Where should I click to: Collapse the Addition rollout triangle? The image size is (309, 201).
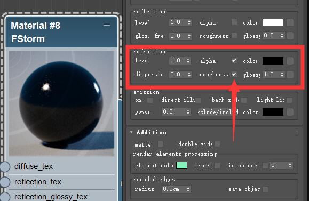click(x=131, y=132)
